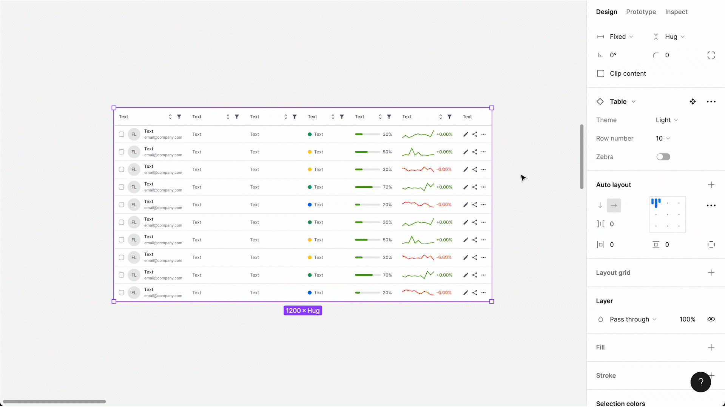Click the independent corners icon

point(711,55)
